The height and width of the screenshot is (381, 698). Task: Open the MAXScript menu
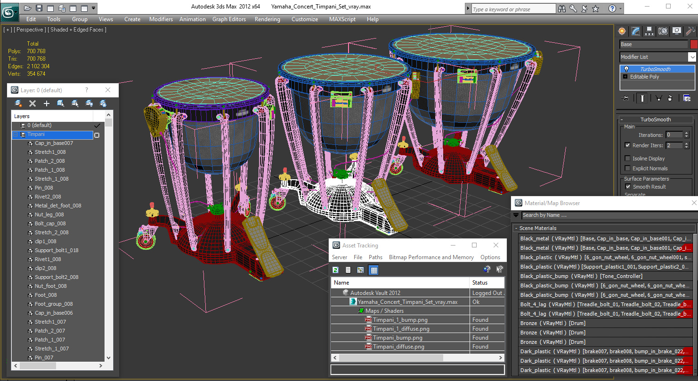point(342,19)
